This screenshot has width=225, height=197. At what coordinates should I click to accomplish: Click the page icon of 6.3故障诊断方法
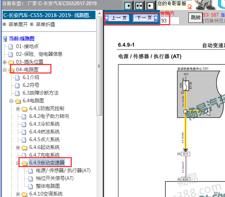tap(17, 94)
